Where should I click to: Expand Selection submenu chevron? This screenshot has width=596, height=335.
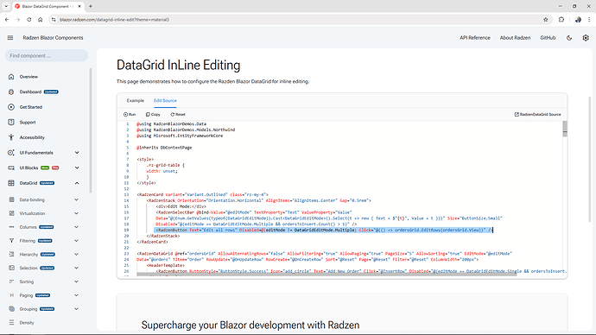(76, 269)
